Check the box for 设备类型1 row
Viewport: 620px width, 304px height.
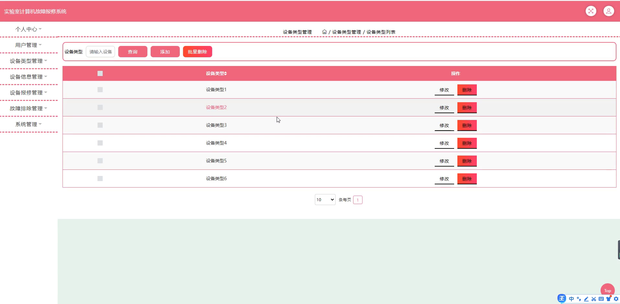pyautogui.click(x=100, y=90)
